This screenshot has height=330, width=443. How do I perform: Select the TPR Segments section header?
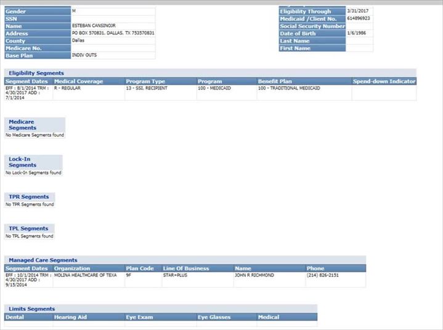(x=28, y=197)
